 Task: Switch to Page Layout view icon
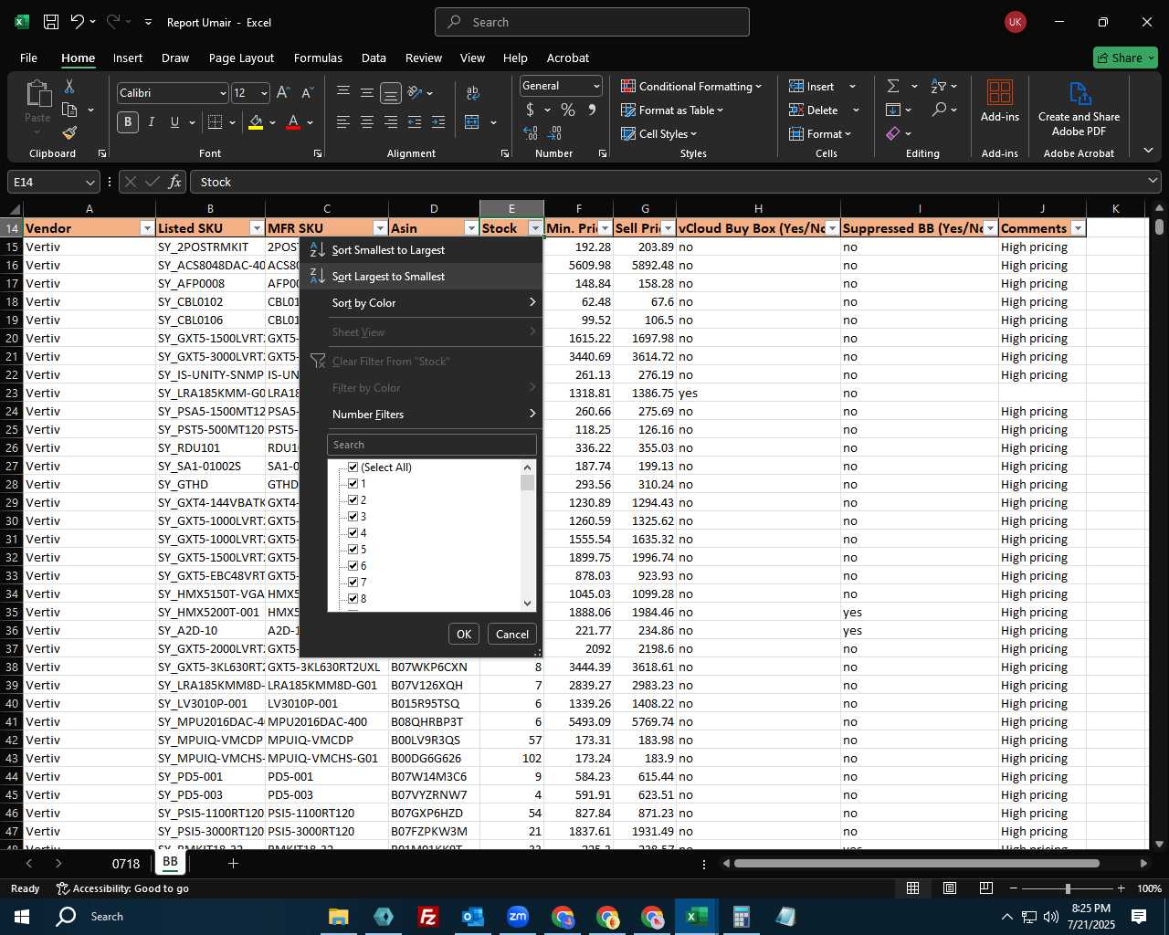[x=950, y=888]
